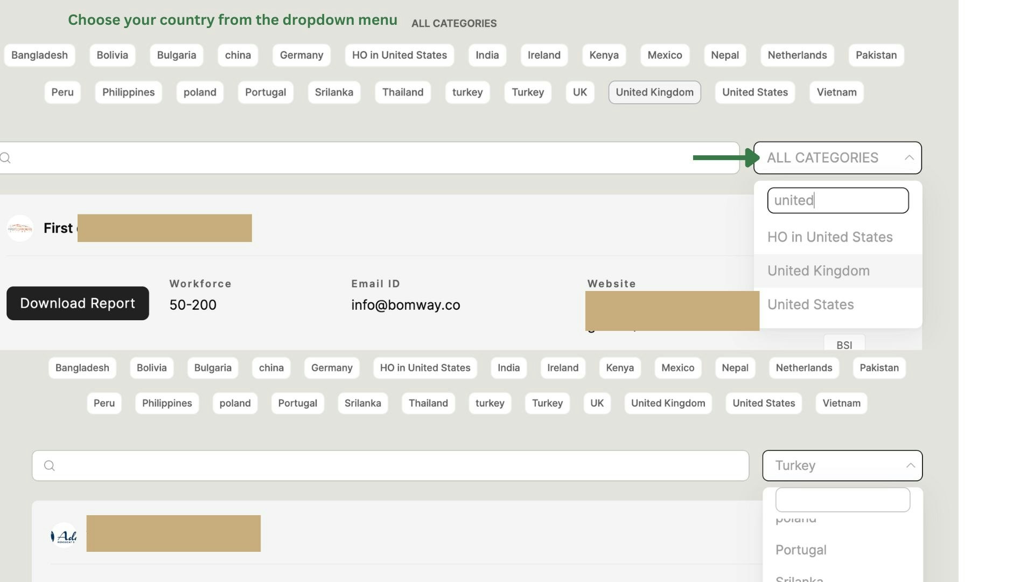
Task: Choose HO in United States dropdown option
Action: [829, 237]
